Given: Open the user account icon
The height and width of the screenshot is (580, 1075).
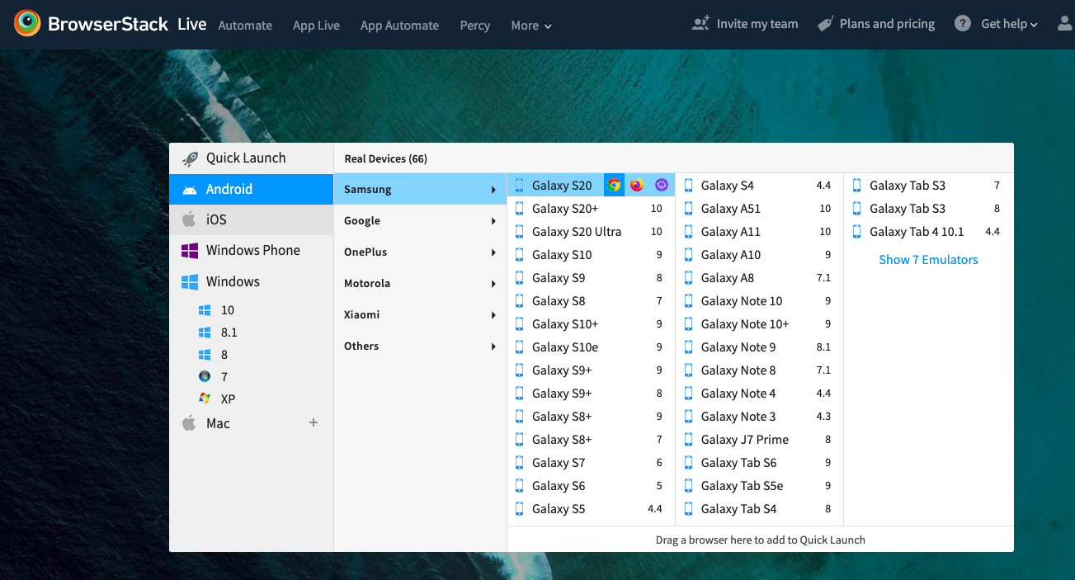Looking at the screenshot, I should (x=1063, y=24).
